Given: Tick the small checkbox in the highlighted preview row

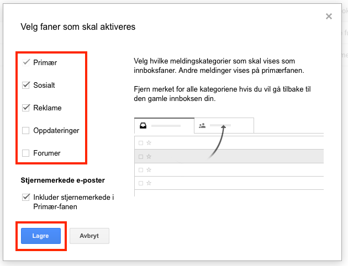Looking at the screenshot, I should pos(141,157).
